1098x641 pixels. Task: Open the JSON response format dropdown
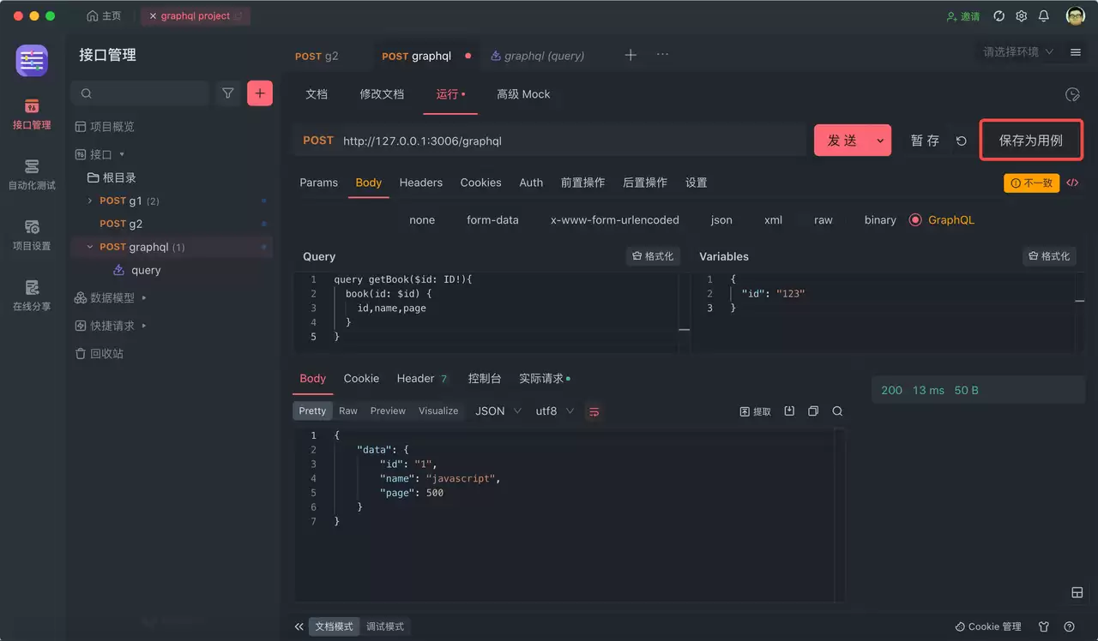498,411
